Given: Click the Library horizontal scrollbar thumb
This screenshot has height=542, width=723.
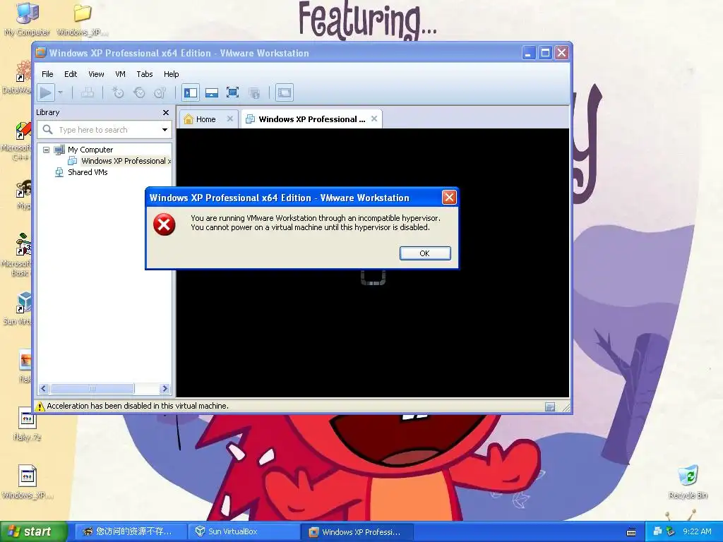Looking at the screenshot, I should click(x=92, y=389).
